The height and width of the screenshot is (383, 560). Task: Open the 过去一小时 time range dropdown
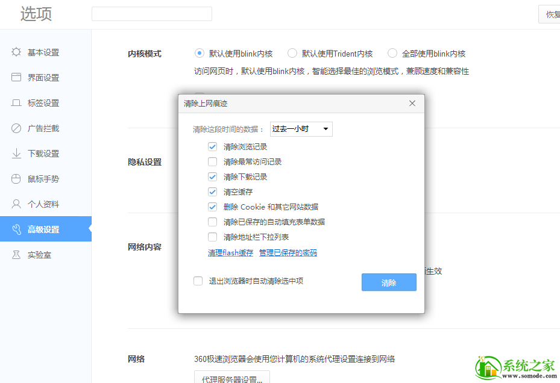(300, 128)
